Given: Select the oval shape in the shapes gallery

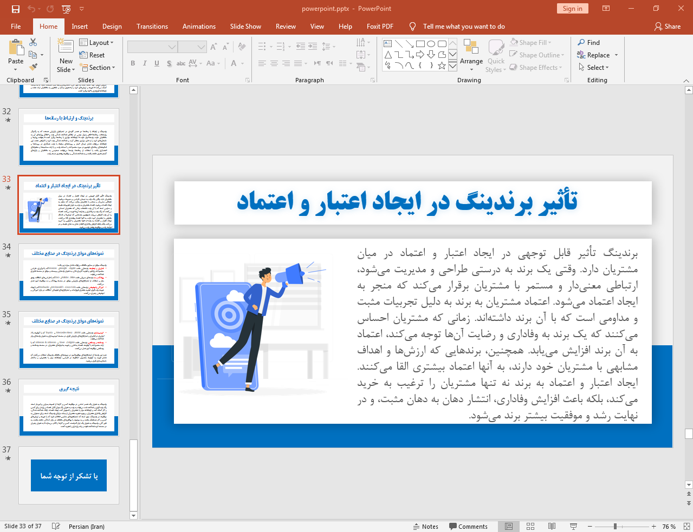Looking at the screenshot, I should click(x=431, y=44).
